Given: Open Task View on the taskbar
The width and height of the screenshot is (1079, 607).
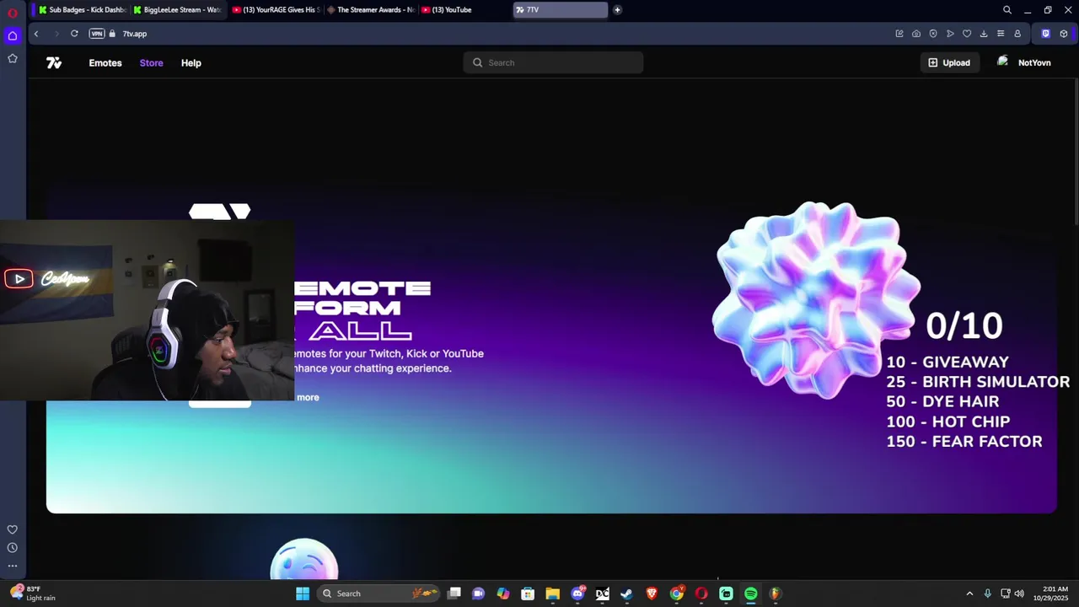Looking at the screenshot, I should coord(454,594).
